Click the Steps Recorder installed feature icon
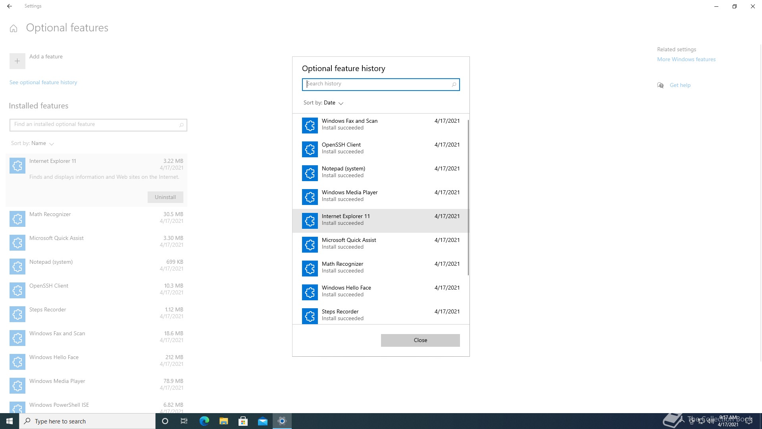Image resolution: width=762 pixels, height=429 pixels. [x=17, y=314]
